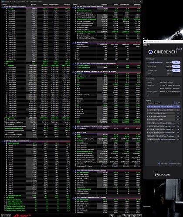Click the Nykyinen column header in the left panel
Screen dimensions: 183x217
[34, 4]
